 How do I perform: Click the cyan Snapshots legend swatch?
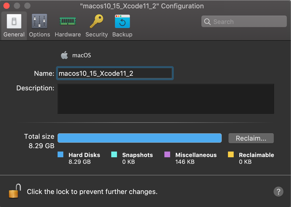(x=114, y=155)
